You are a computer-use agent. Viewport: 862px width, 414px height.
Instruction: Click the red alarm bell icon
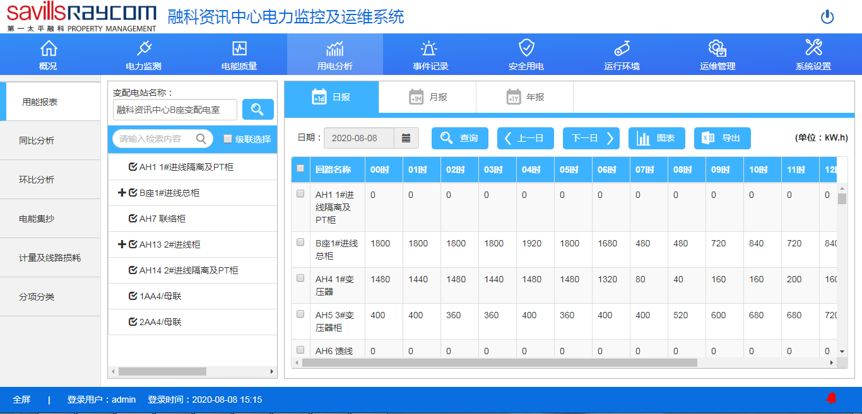832,398
